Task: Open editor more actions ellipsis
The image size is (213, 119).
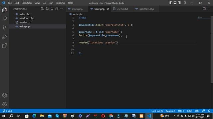Action: click(x=209, y=9)
